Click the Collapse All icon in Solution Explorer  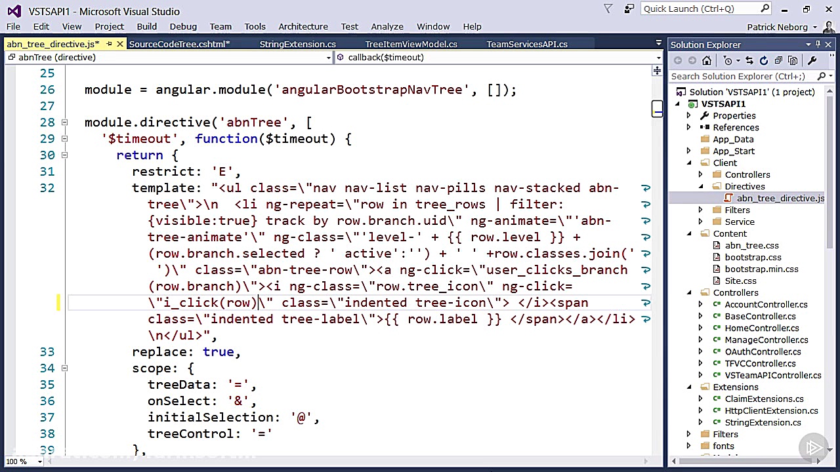pyautogui.click(x=778, y=61)
